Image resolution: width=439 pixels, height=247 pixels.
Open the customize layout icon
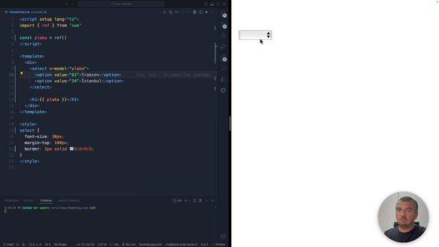point(224,4)
